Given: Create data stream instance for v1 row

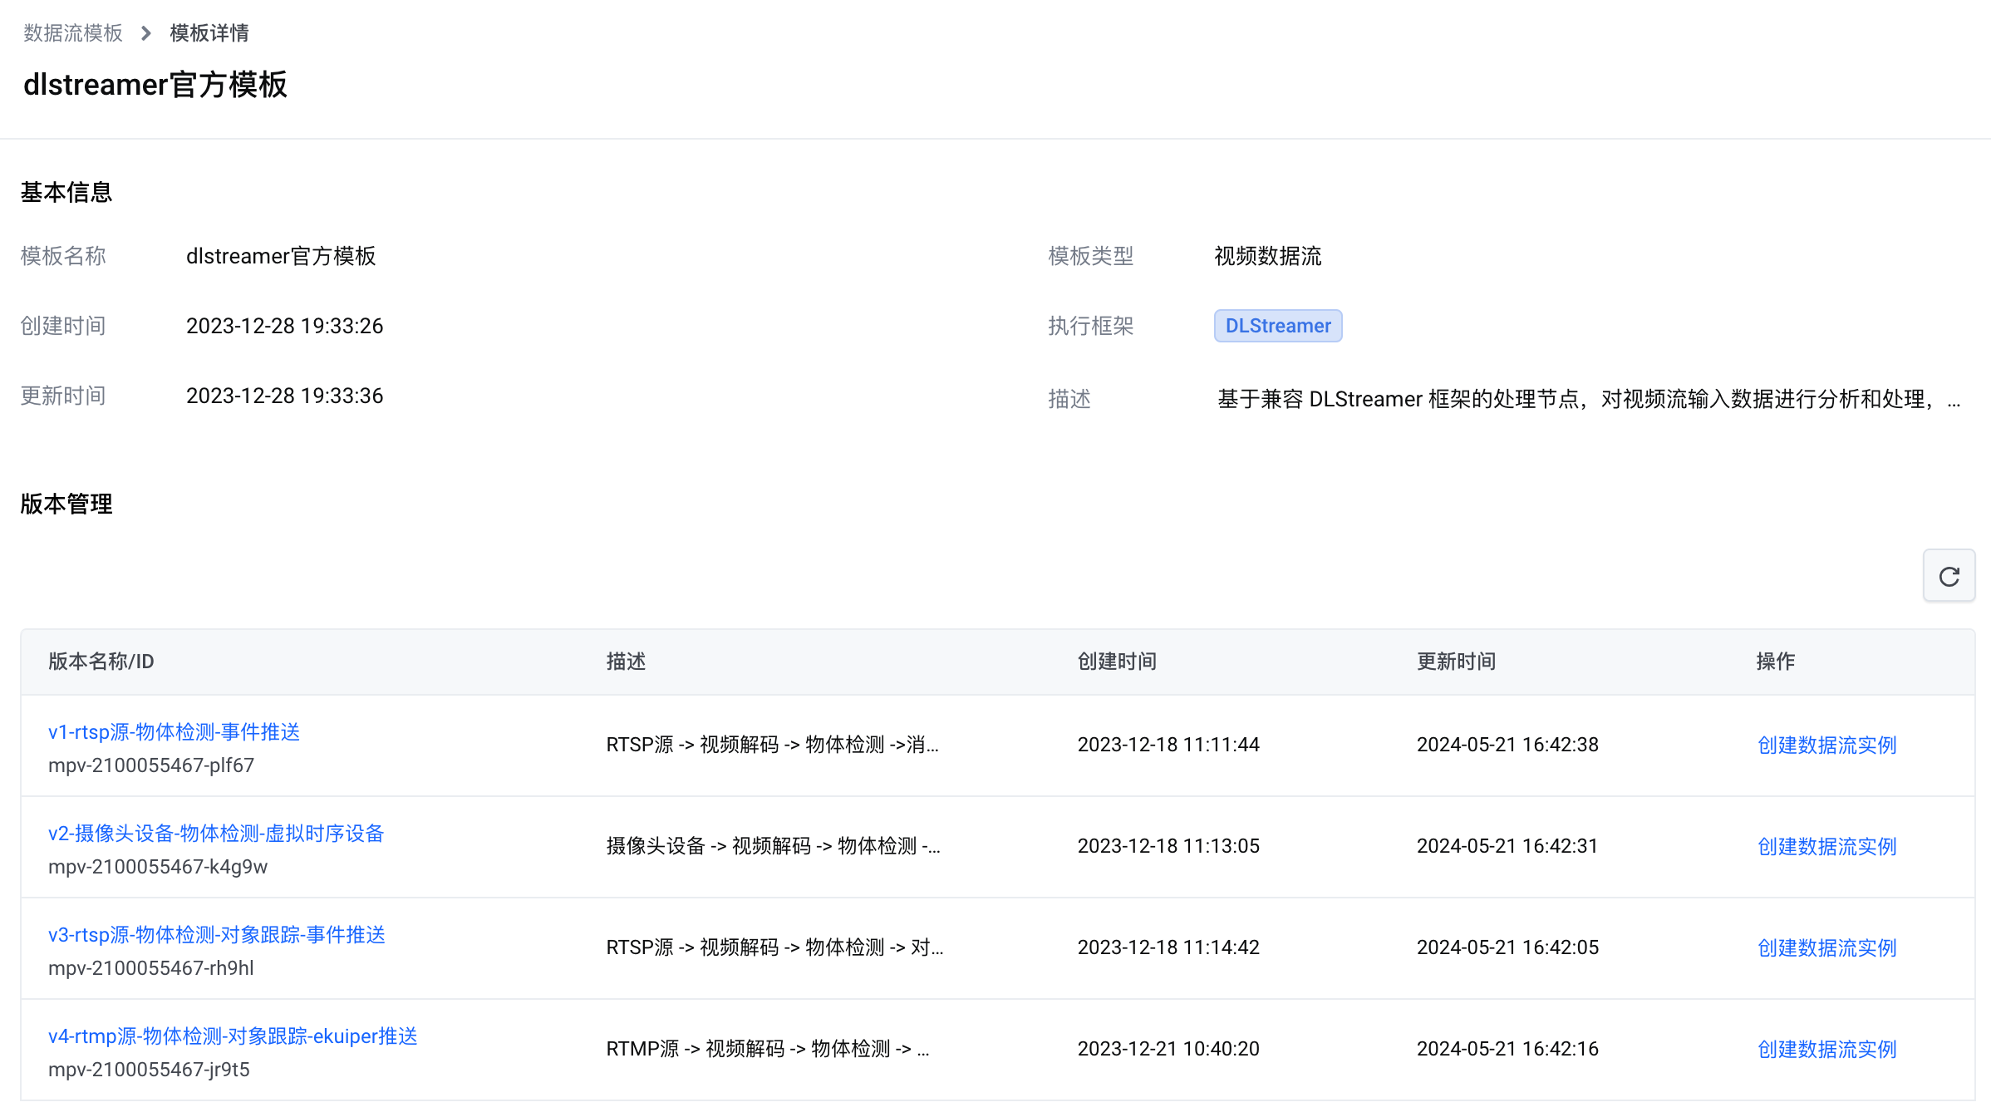Looking at the screenshot, I should pos(1827,745).
